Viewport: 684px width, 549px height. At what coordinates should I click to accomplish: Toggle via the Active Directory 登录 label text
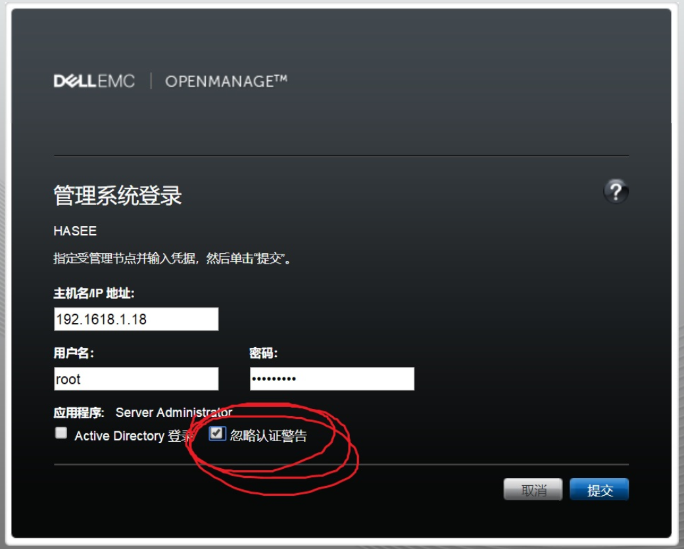(134, 436)
